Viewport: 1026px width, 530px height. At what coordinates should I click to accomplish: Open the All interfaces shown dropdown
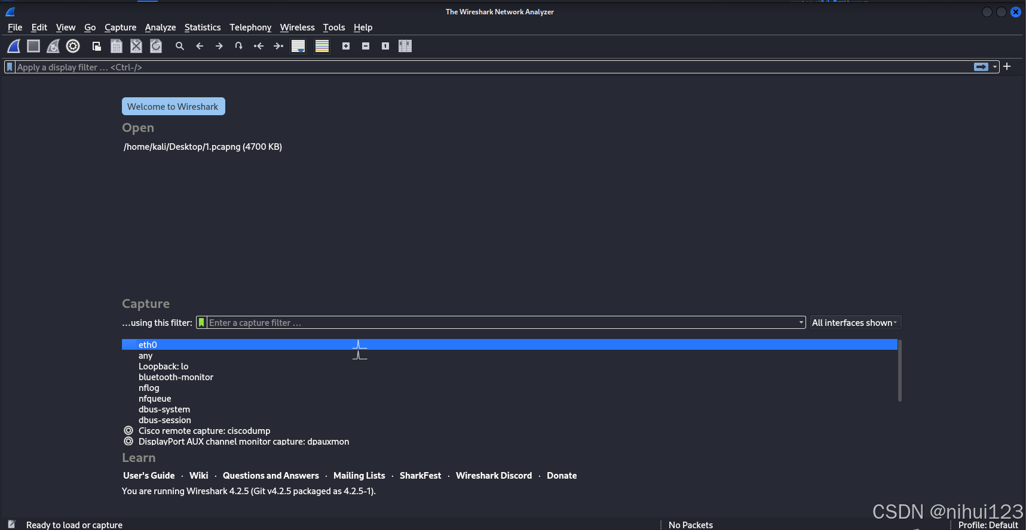(855, 322)
